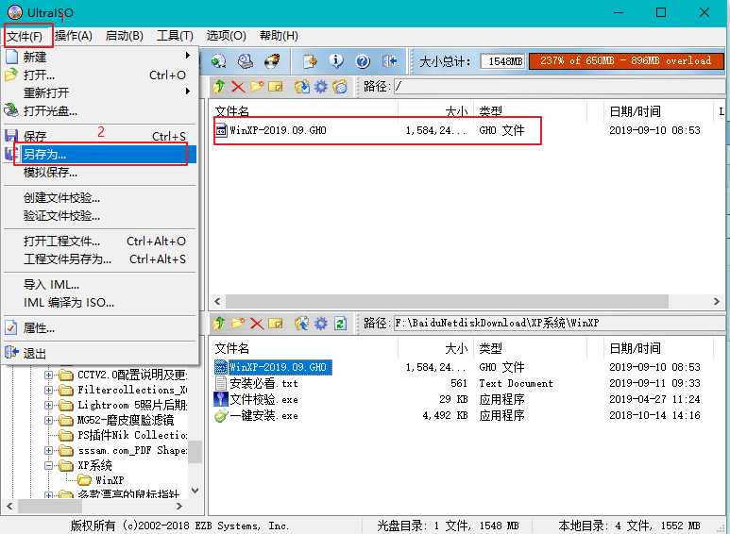
Task: Open the 文件(F) menu
Action: tap(25, 36)
